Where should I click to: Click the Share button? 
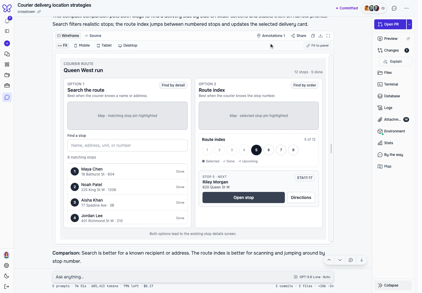coord(299,36)
